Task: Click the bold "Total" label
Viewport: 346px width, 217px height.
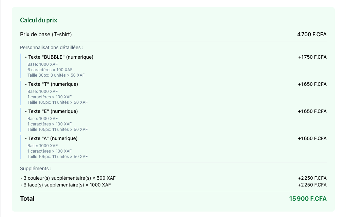Action: click(27, 199)
